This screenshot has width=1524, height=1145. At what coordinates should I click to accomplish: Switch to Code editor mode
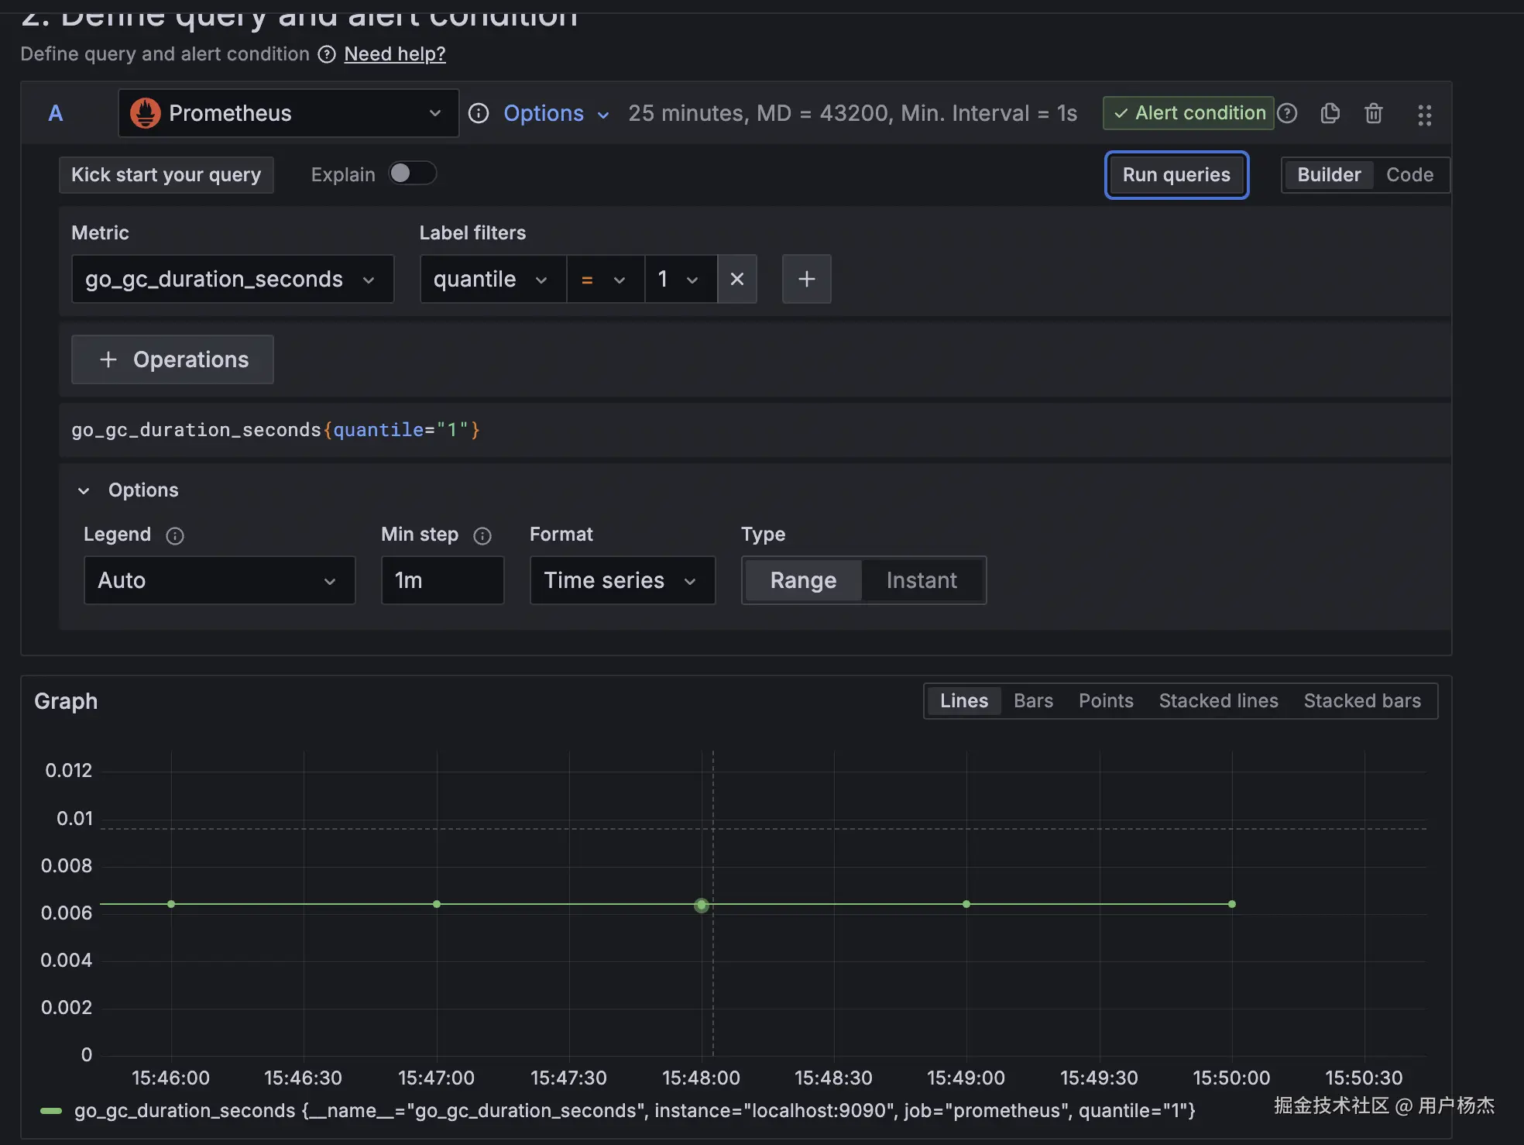(1409, 175)
